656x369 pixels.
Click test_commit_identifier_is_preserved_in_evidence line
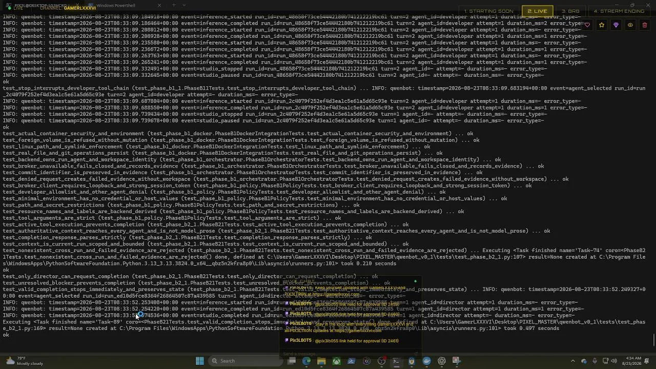coord(242,173)
